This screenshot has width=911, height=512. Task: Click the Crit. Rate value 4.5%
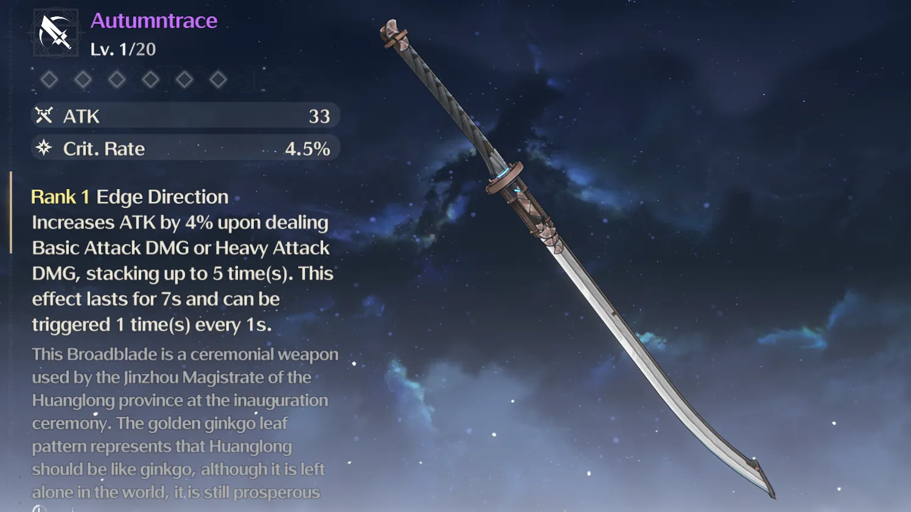(307, 148)
